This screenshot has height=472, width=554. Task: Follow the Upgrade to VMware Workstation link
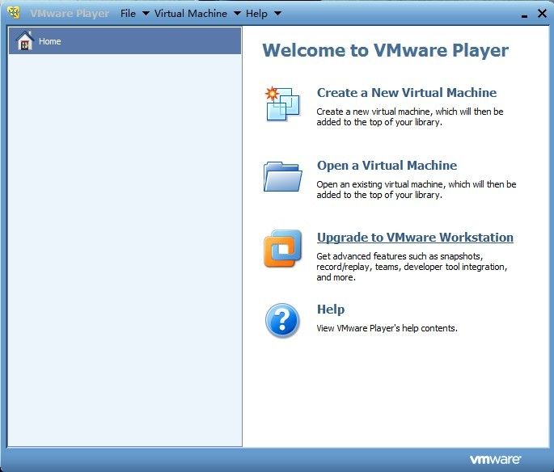click(415, 238)
